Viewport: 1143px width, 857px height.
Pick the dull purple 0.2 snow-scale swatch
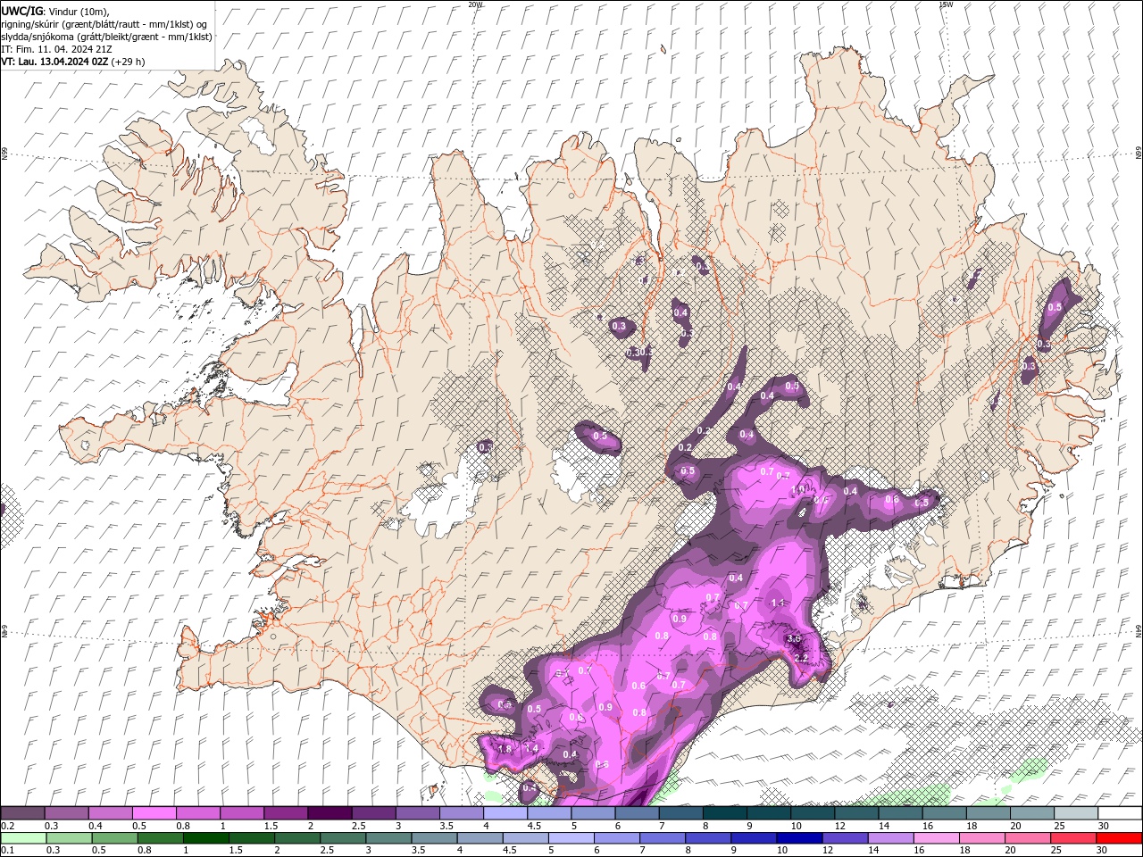pyautogui.click(x=22, y=813)
